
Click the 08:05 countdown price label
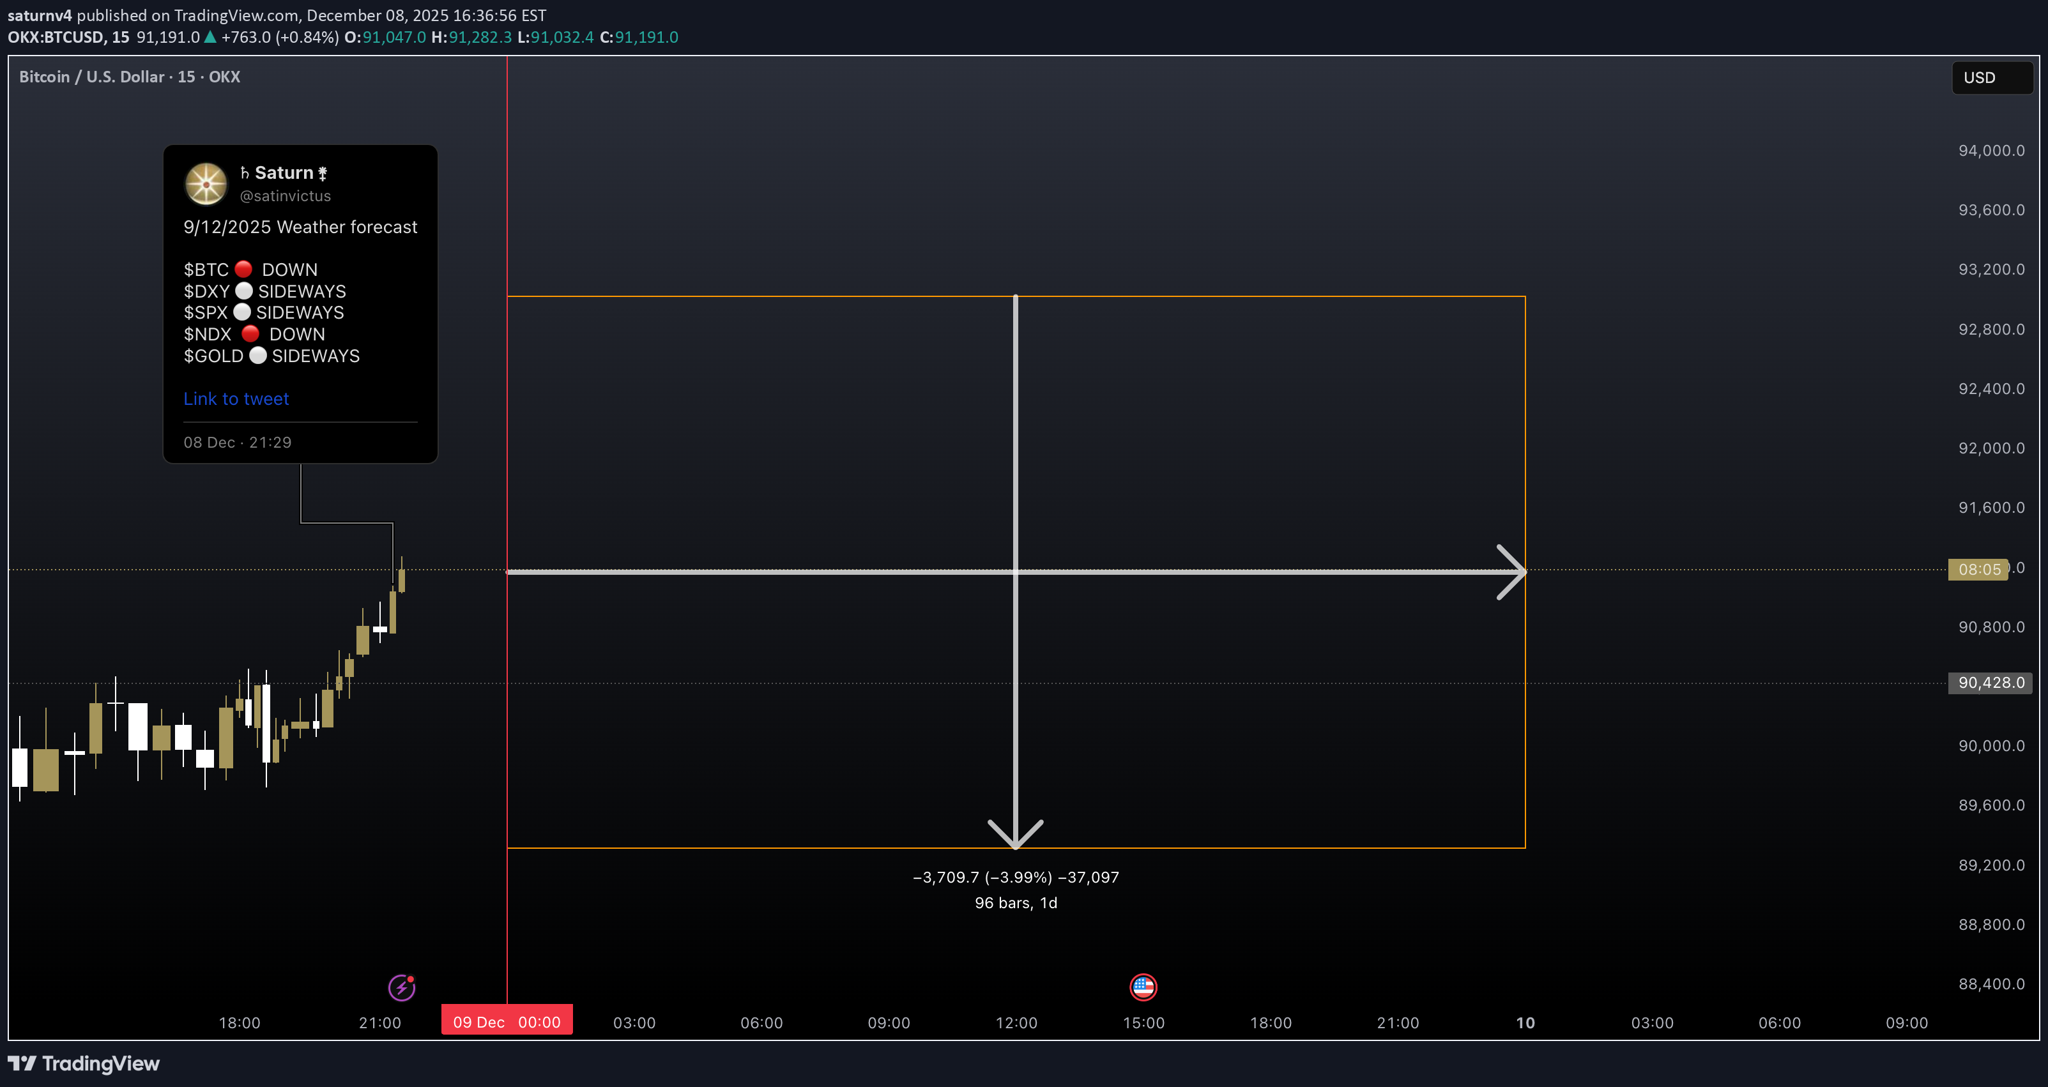1978,569
